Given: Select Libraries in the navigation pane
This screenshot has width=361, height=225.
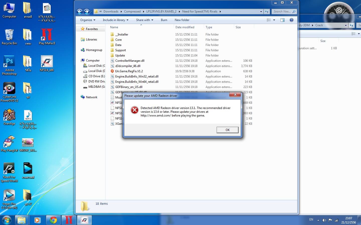Looking at the screenshot, I should coord(91,39).
